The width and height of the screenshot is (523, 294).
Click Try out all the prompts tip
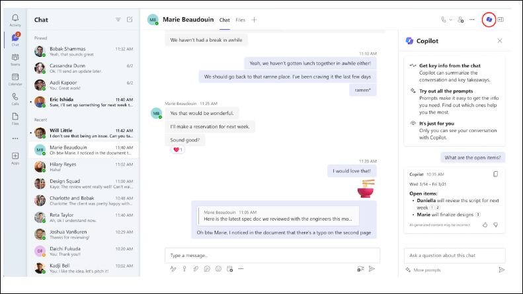coord(456,101)
